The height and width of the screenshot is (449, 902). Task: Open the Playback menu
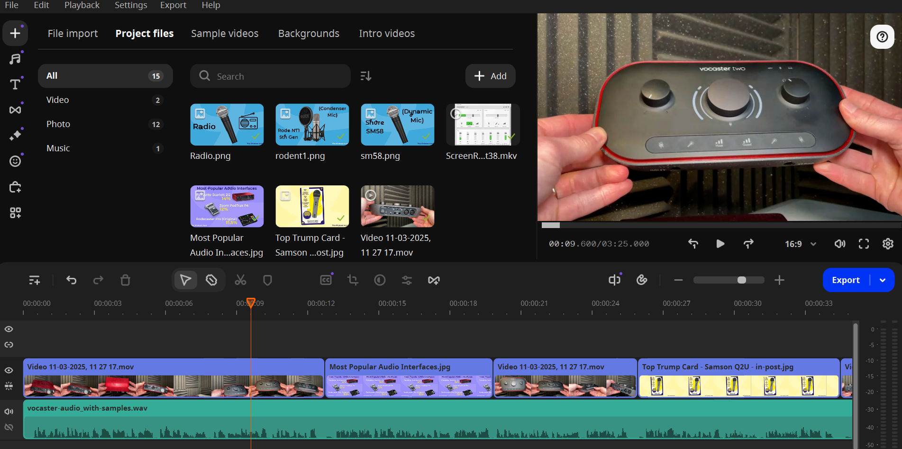pos(82,5)
